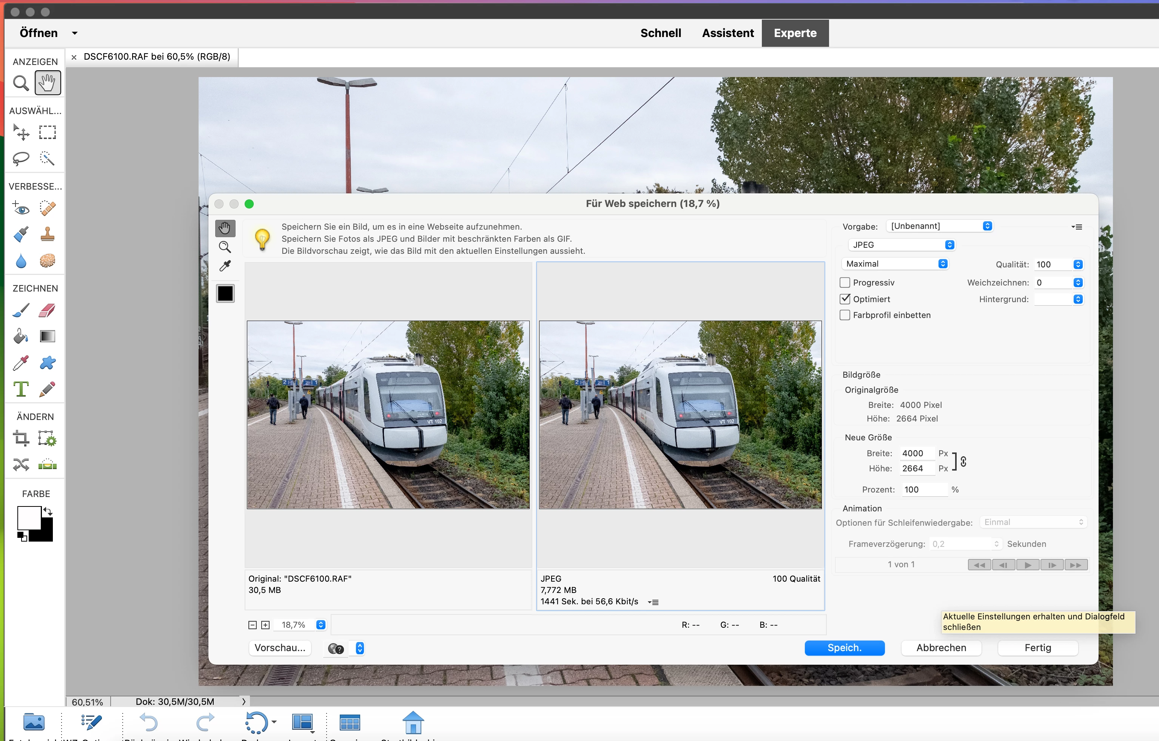
Task: Choose the Horizontal Type tool
Action: tap(21, 389)
